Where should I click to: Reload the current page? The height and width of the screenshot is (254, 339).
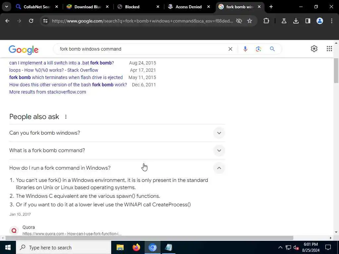[x=31, y=21]
